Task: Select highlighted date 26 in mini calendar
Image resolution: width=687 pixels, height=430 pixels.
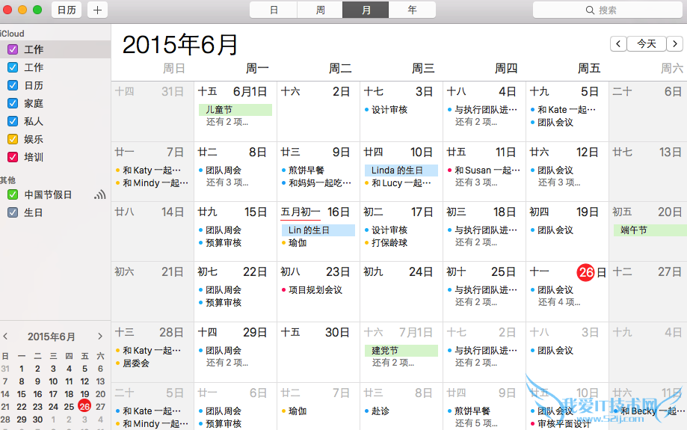Action: pyautogui.click(x=84, y=407)
